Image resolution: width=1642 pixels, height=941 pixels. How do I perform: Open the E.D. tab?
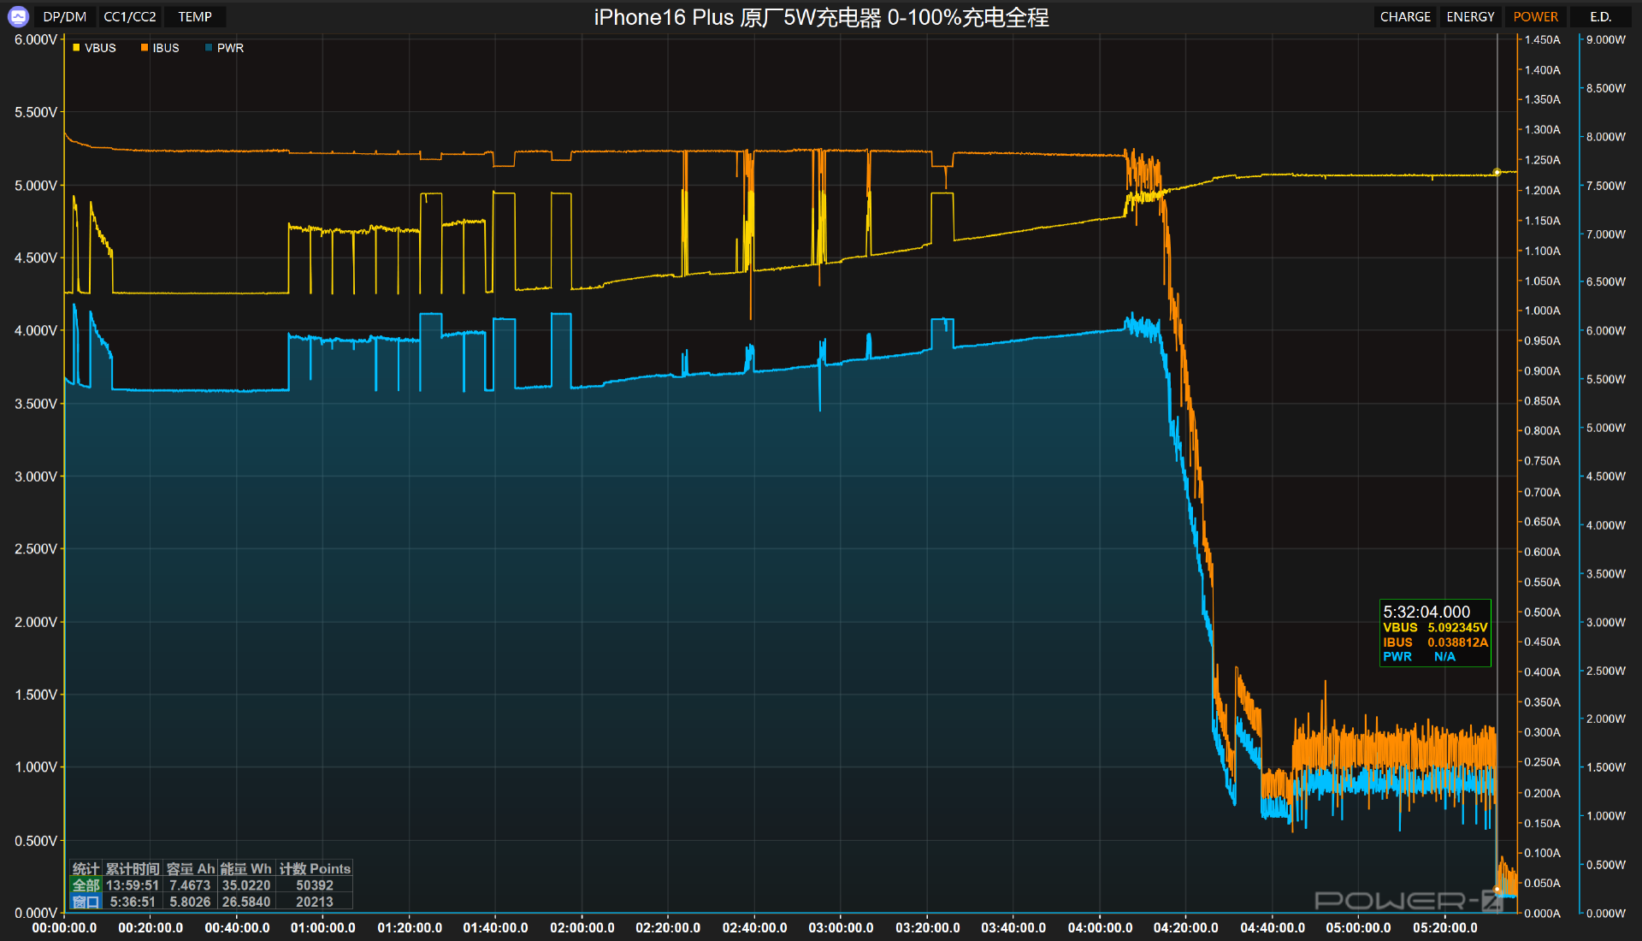coord(1600,16)
